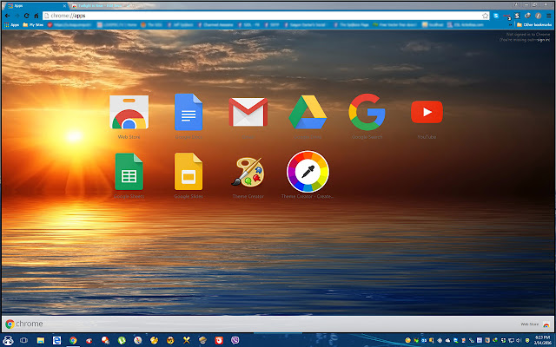This screenshot has width=556, height=347.
Task: Click the Chrome icon on the taskbar
Action: tap(73, 340)
